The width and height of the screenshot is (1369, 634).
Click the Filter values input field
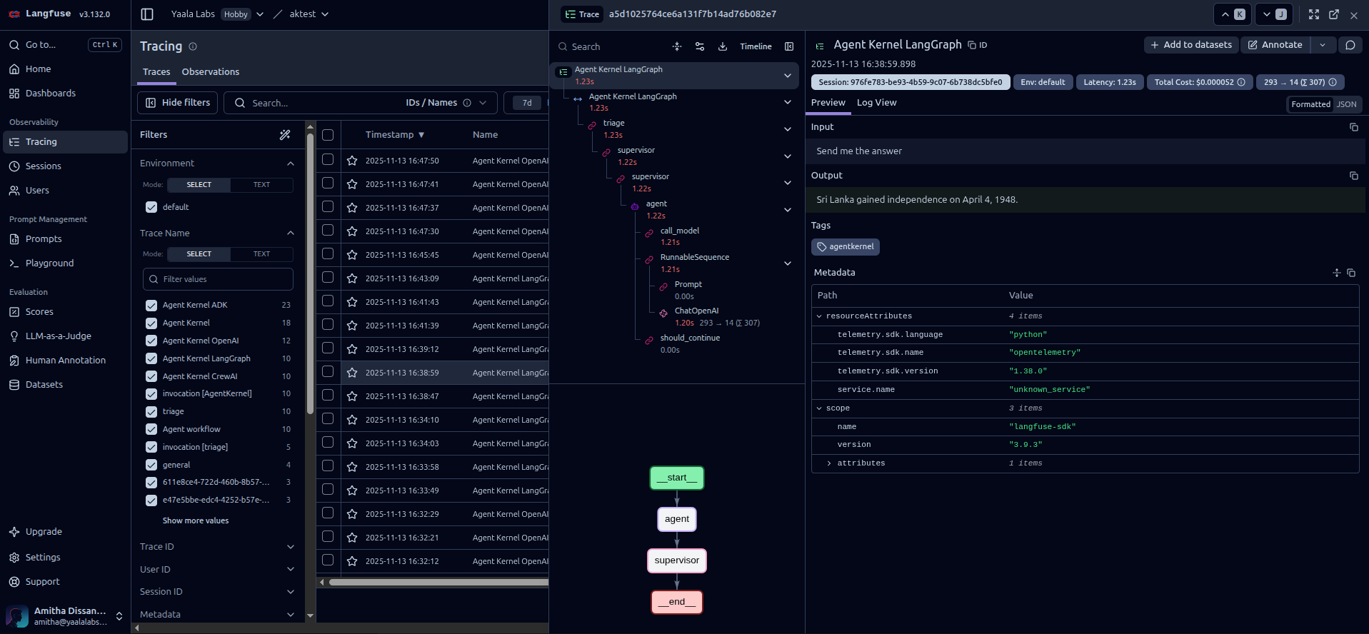tap(218, 279)
